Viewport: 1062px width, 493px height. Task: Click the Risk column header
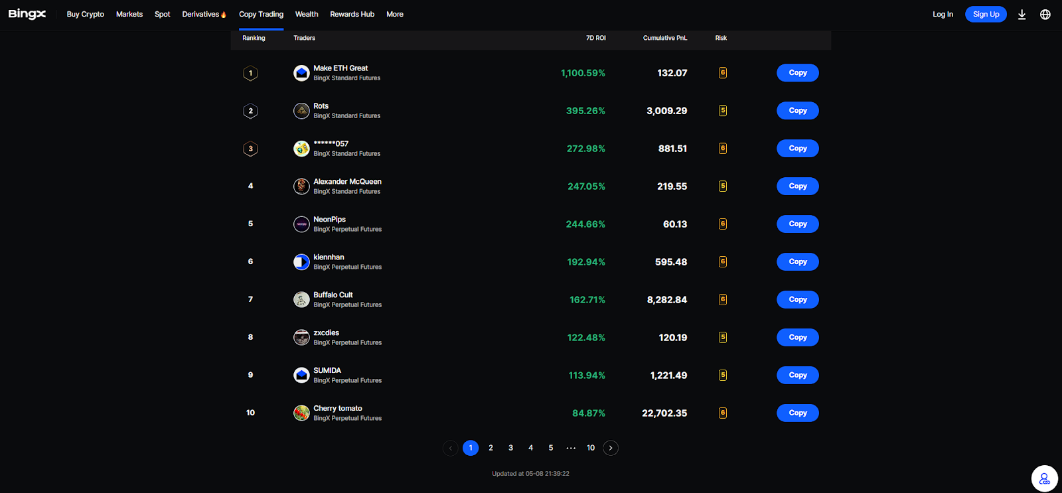(721, 38)
